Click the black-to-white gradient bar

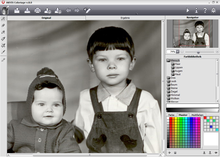coord(192,110)
